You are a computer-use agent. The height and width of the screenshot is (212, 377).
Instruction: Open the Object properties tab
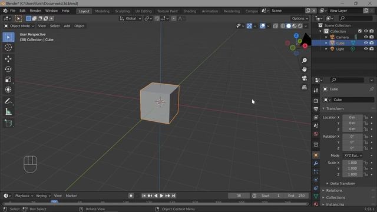pos(316,155)
